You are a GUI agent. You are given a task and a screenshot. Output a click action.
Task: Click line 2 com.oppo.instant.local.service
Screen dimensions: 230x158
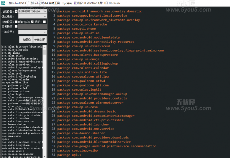92,16
